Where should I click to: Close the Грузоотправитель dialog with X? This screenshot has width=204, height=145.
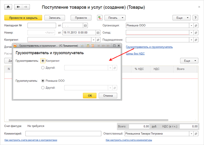click(x=119, y=46)
